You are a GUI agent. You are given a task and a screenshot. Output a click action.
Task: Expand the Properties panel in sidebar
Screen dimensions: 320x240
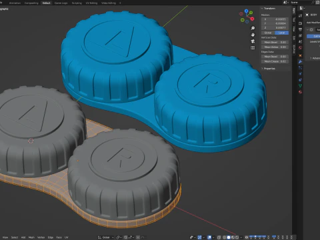tap(262, 69)
